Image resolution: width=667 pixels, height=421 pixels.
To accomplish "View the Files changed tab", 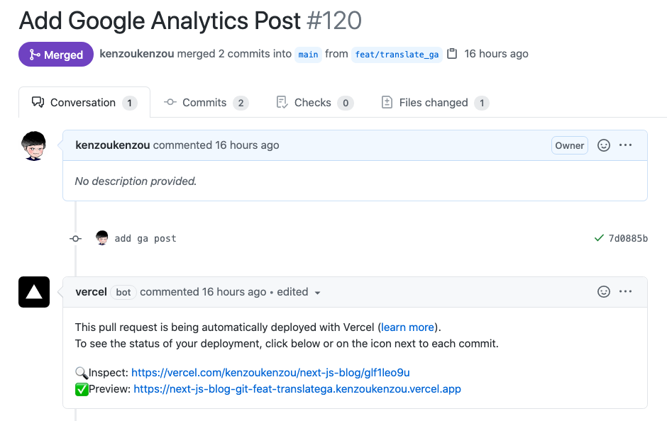I will (434, 103).
